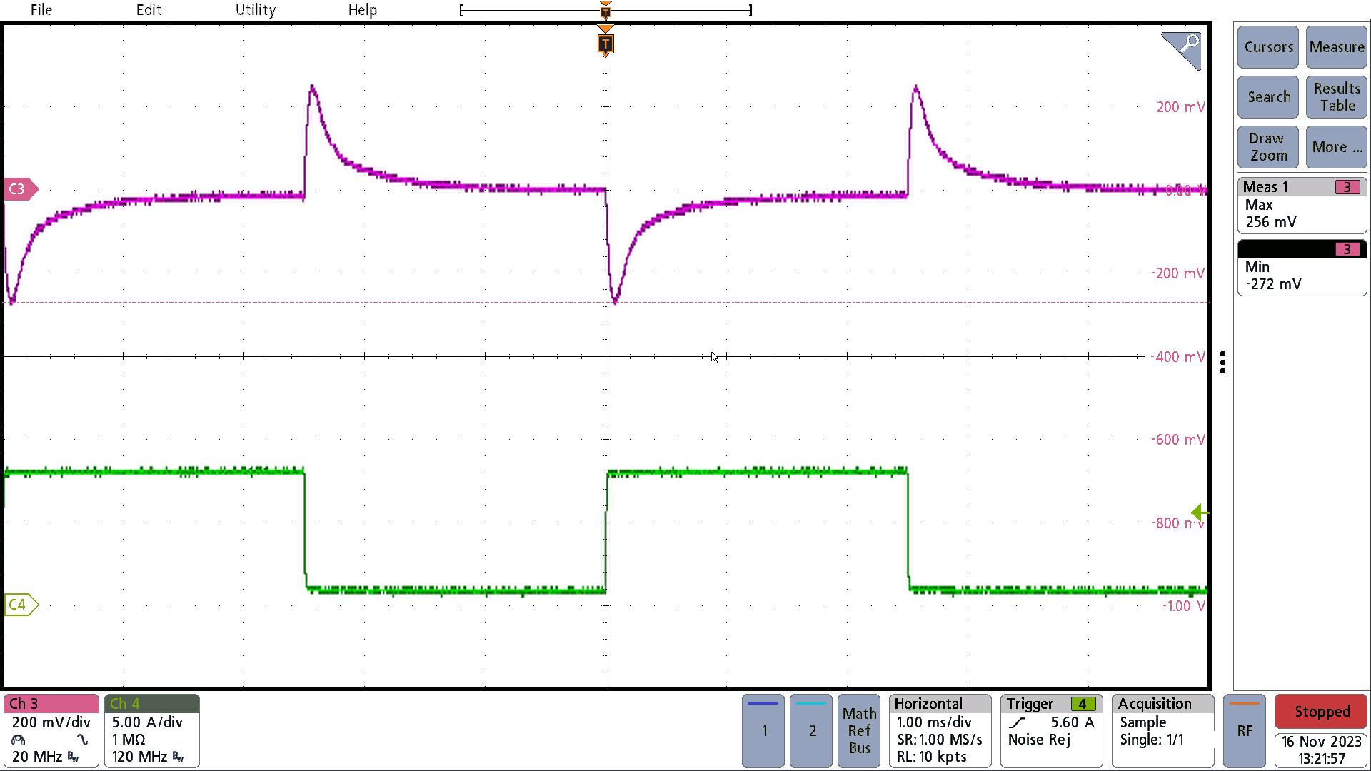The width and height of the screenshot is (1371, 771).
Task: Click the channel 3 tag in Meas 1
Action: tap(1347, 187)
